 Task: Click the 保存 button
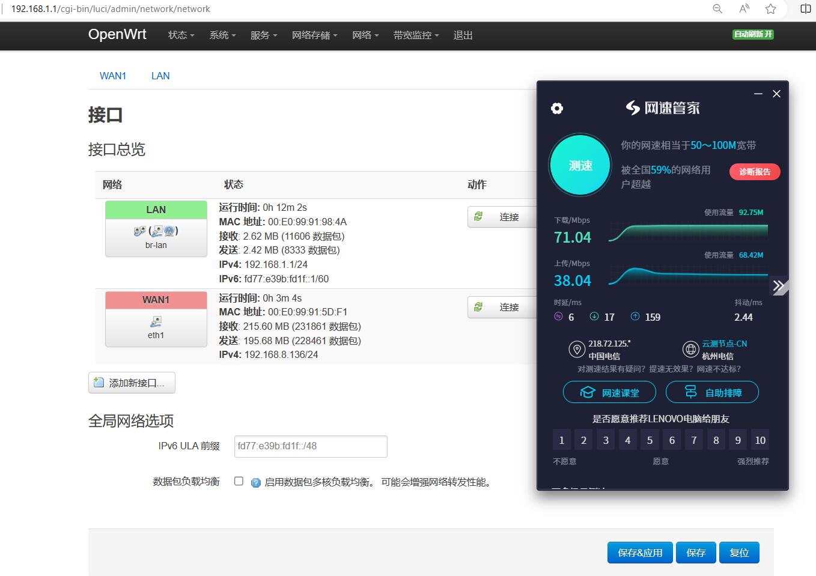[696, 553]
